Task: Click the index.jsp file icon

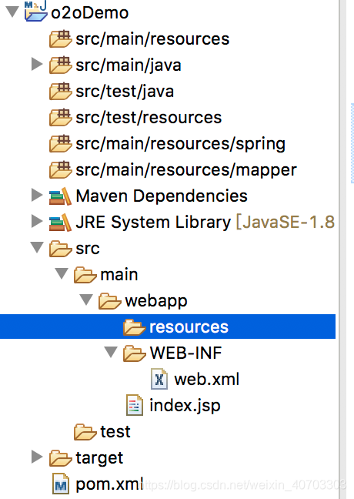Action: click(134, 405)
